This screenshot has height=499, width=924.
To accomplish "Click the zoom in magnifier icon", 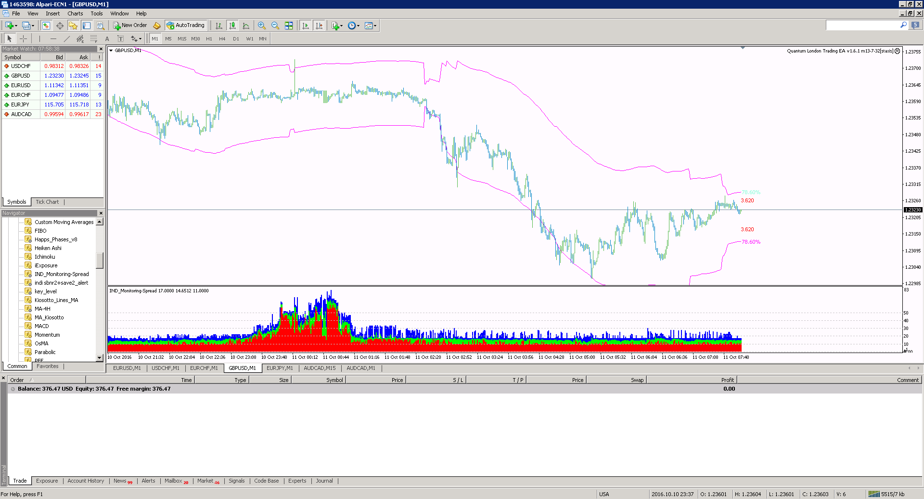I will [x=261, y=26].
